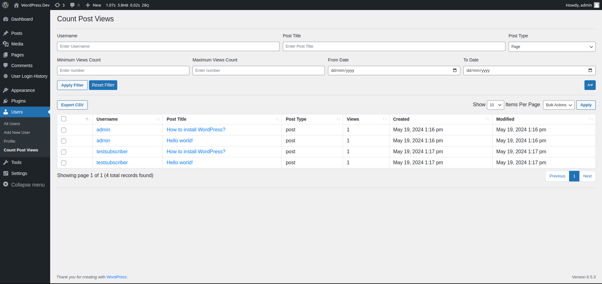Focus the Enter Username input field
602x284 pixels.
pos(168,46)
